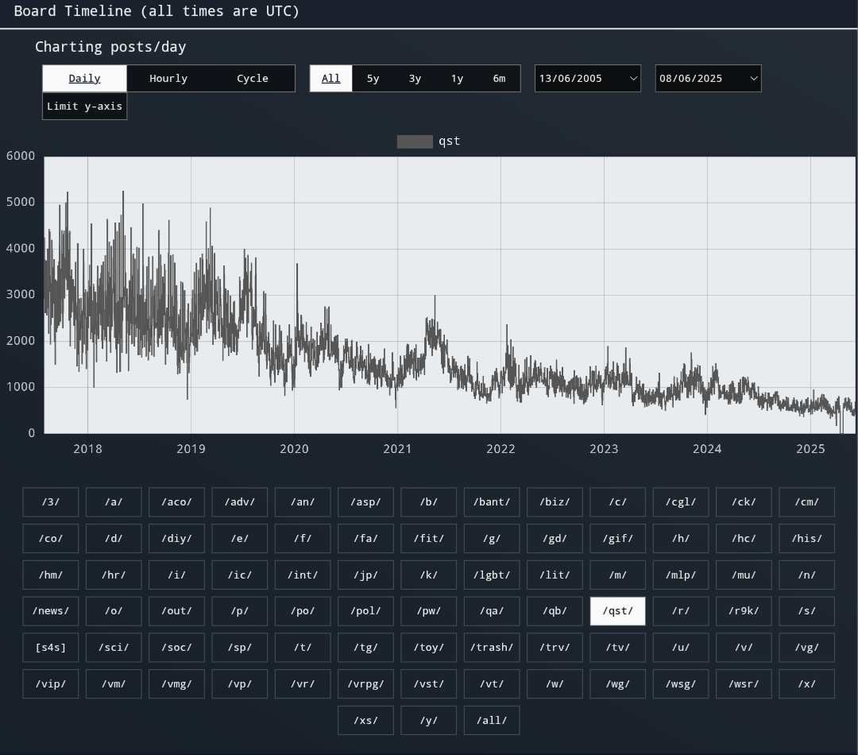View the /wg/ board chart
858x755 pixels.
pos(618,683)
